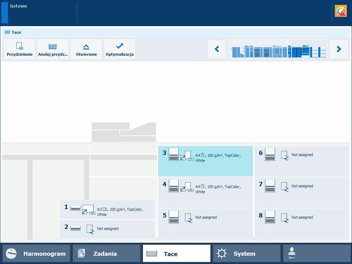Click tray 3 paper level icon

coord(174,154)
